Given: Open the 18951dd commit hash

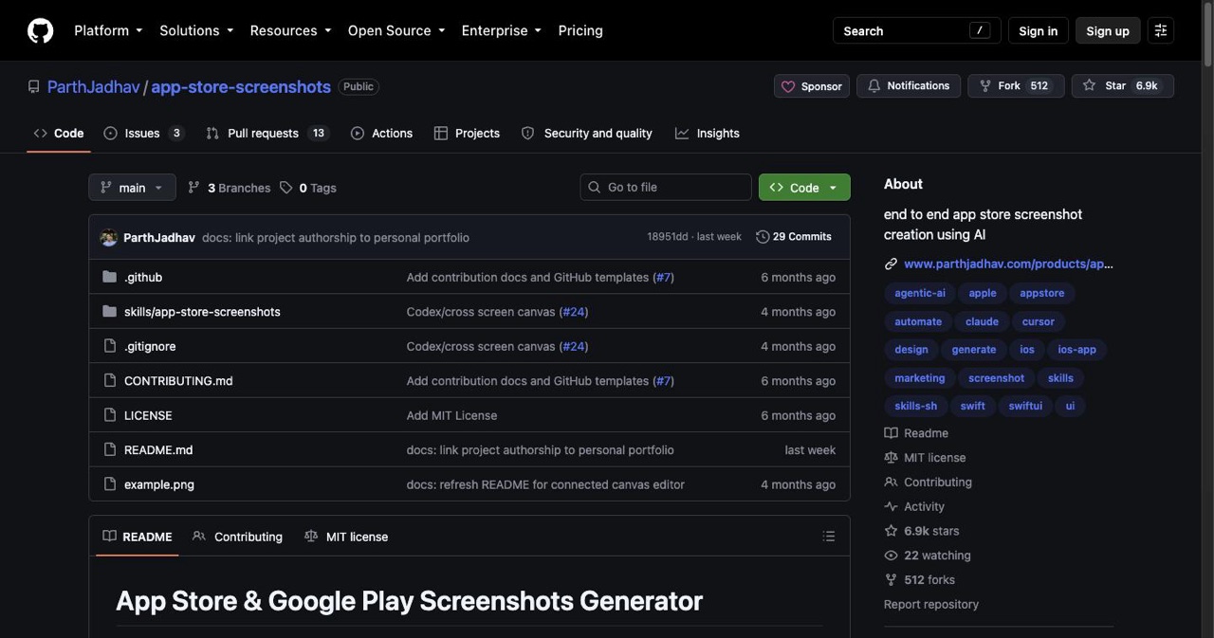Looking at the screenshot, I should 668,237.
